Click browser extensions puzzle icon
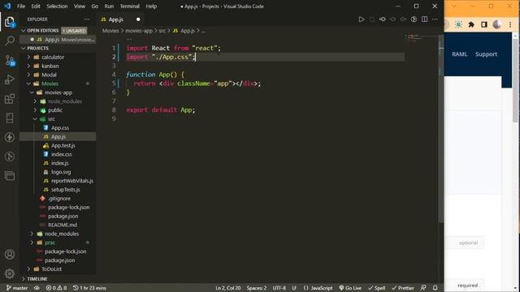The width and height of the screenshot is (520, 292). 471,24
